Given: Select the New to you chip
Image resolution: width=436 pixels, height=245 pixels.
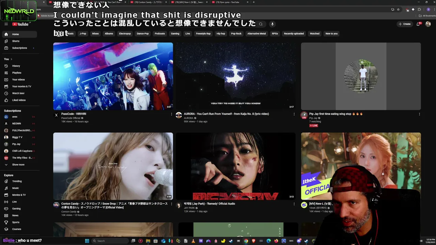Looking at the screenshot, I should pyautogui.click(x=331, y=34).
